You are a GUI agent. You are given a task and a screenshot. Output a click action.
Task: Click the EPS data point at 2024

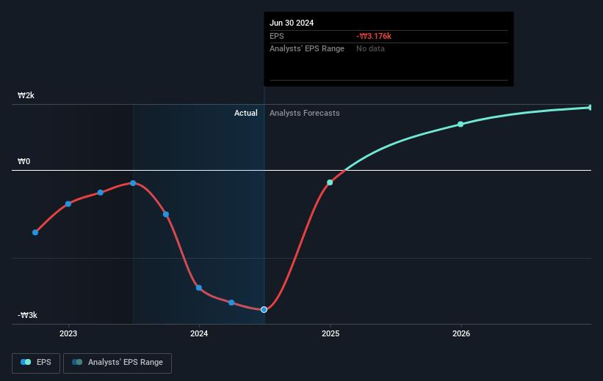(x=199, y=288)
